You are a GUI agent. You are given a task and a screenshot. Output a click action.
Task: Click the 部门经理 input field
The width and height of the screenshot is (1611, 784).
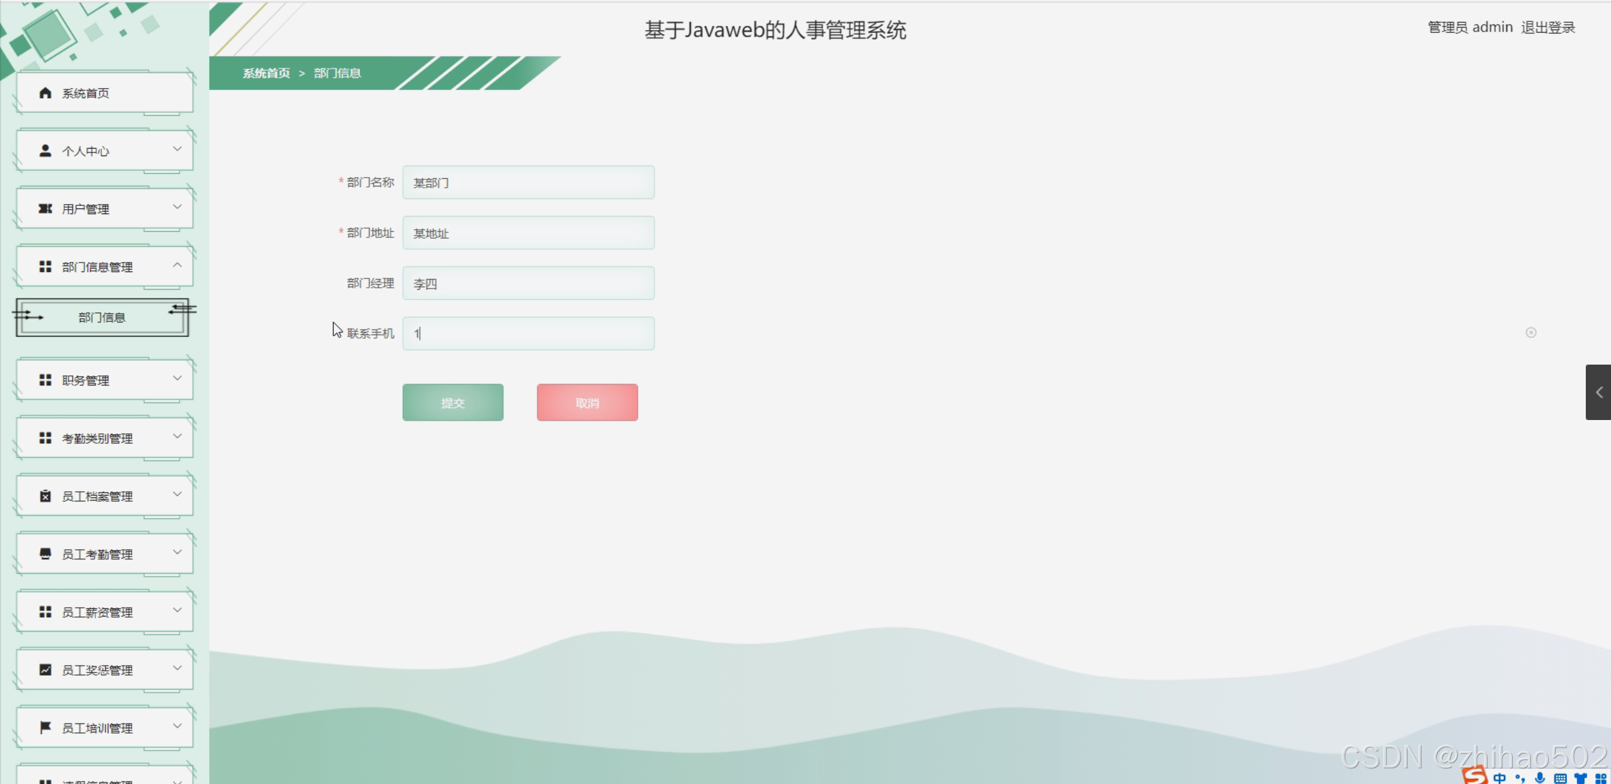tap(528, 283)
